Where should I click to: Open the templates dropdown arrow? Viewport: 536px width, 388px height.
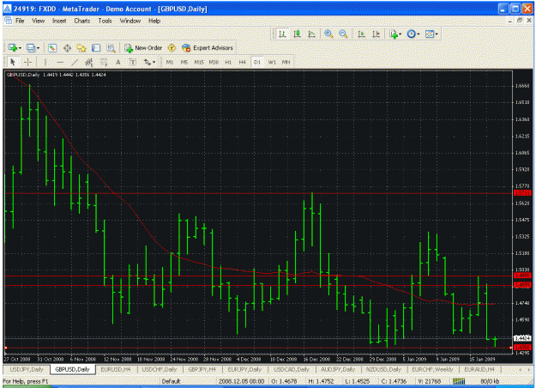coord(437,33)
